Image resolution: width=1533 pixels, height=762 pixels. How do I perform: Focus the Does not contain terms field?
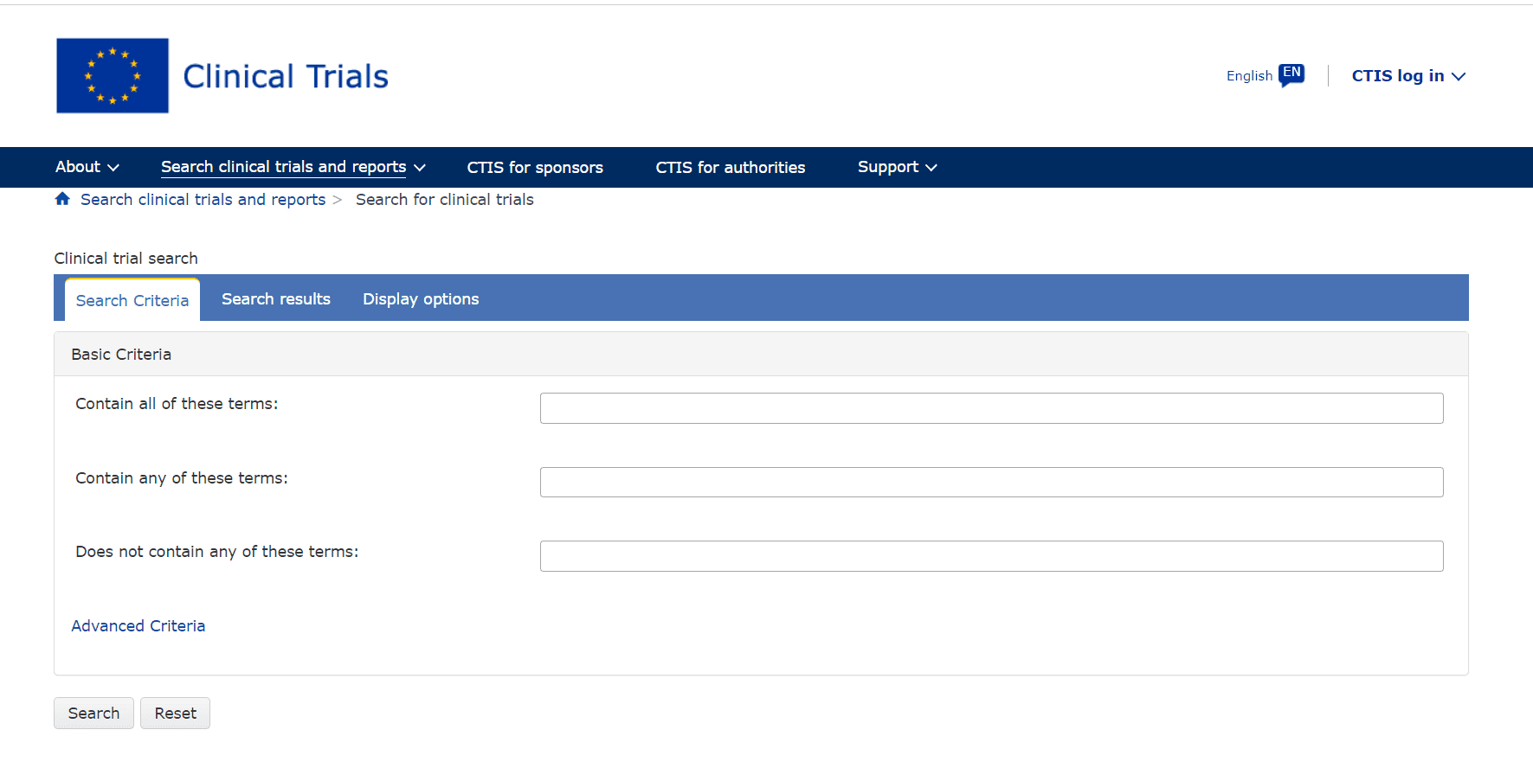(x=991, y=556)
